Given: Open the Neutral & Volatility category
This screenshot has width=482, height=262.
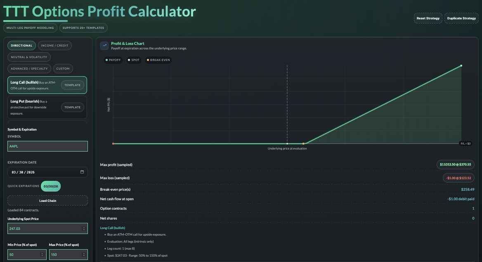Looking at the screenshot, I should point(29,57).
